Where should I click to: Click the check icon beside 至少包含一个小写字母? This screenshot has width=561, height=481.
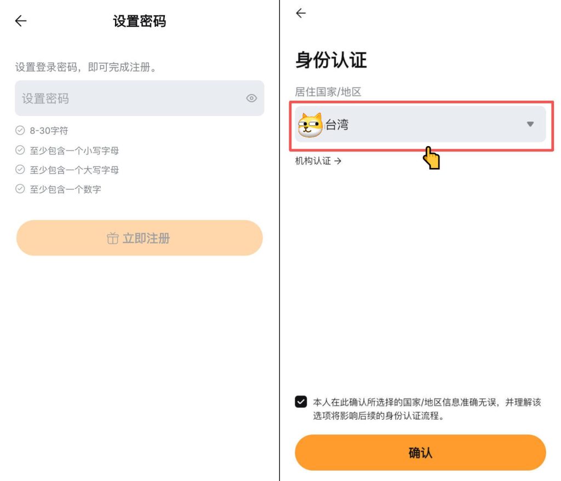20,150
